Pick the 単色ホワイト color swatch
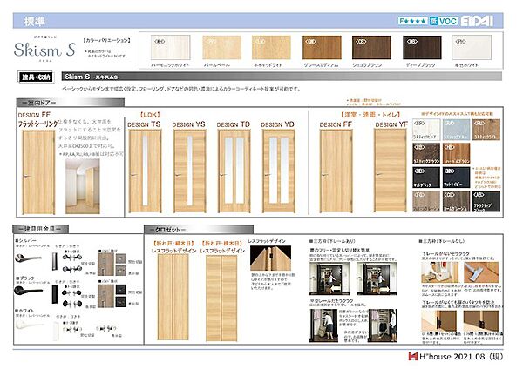The height and width of the screenshot is (369, 523). 472,48
